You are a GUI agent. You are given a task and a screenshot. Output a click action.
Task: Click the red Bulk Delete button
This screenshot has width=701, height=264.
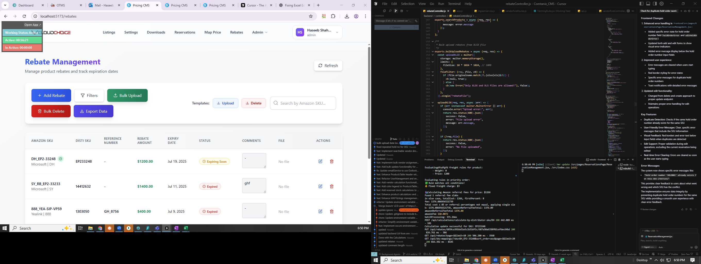[51, 111]
